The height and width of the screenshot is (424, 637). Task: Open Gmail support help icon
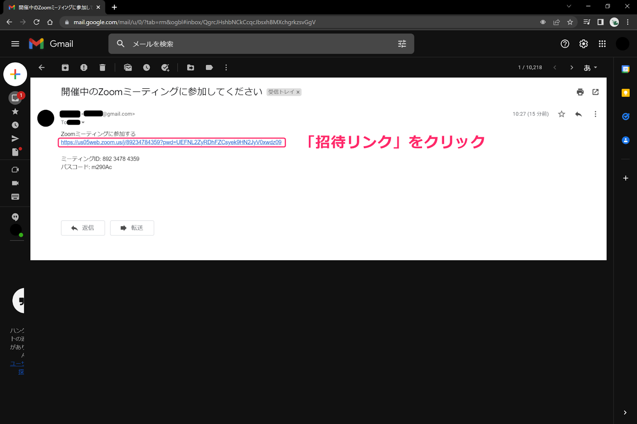pyautogui.click(x=565, y=44)
